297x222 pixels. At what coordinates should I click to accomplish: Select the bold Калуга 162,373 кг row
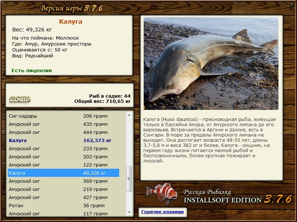pyautogui.click(x=63, y=140)
